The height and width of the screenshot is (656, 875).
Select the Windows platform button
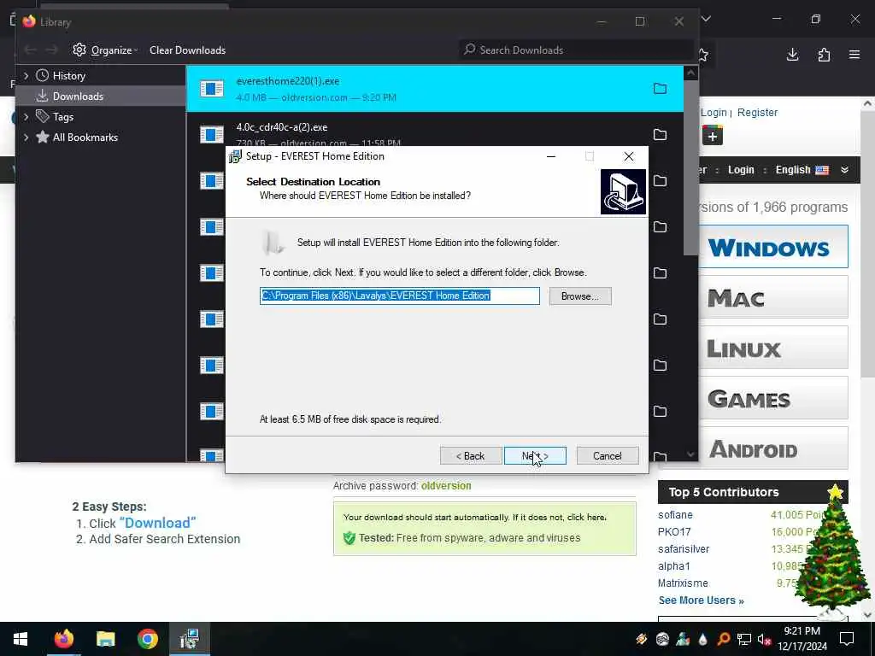click(773, 247)
